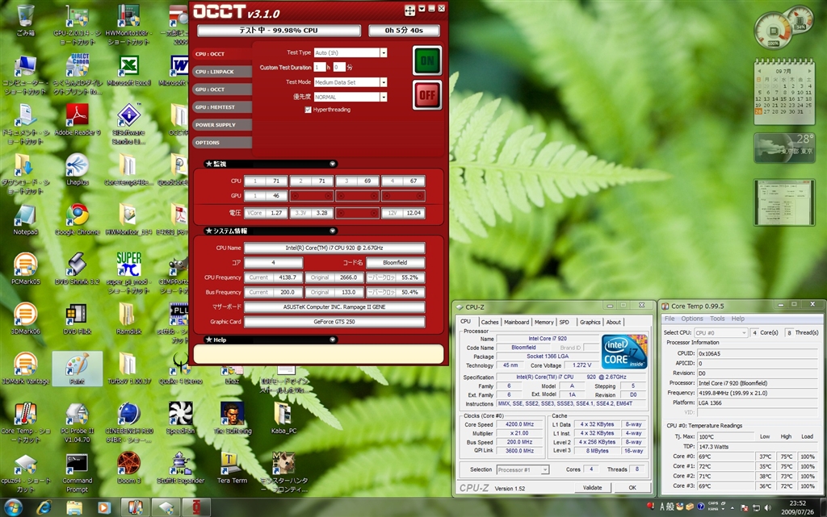Screen dimensions: 827x517
Task: Click the Custom Test Duration hours field
Action: tap(320, 67)
